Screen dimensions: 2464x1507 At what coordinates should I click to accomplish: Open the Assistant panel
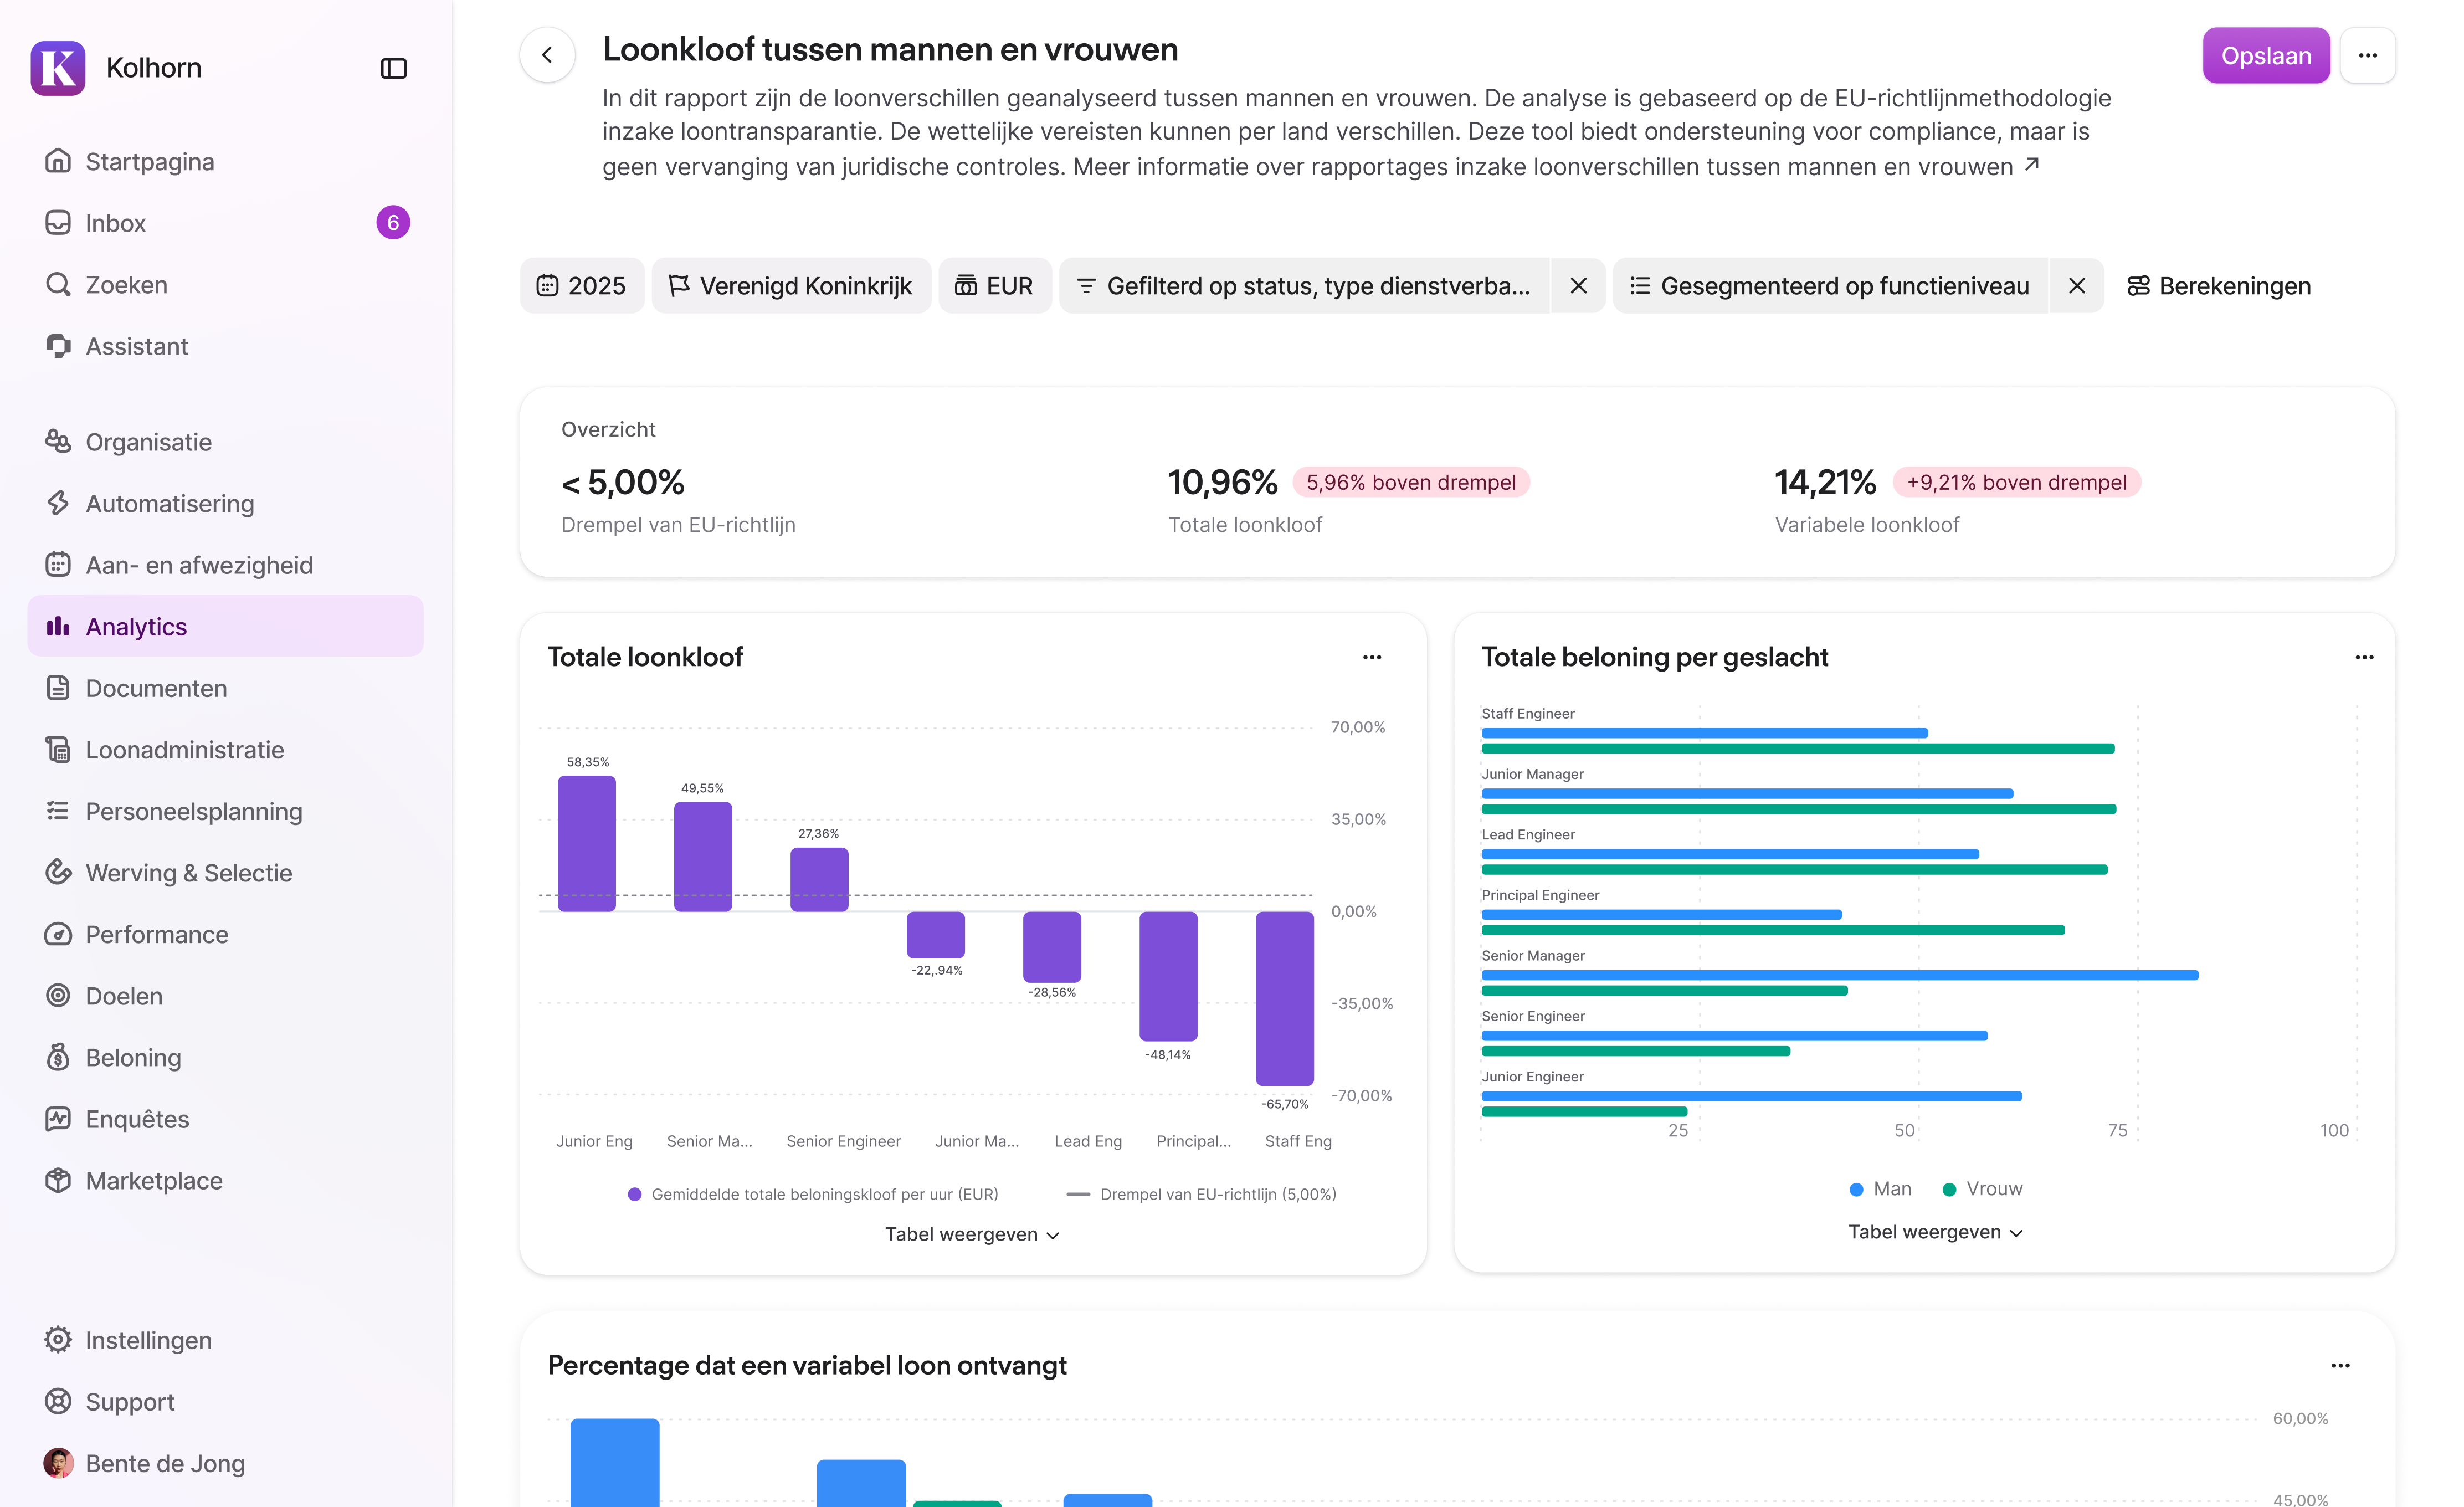coord(136,346)
